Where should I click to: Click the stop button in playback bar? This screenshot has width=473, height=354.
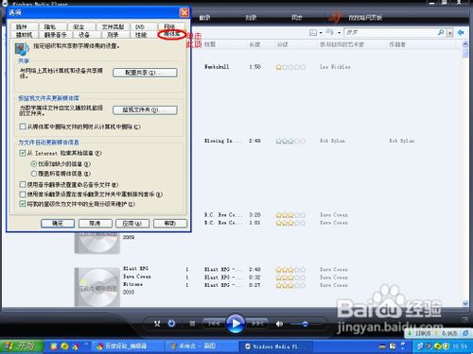coord(192,323)
